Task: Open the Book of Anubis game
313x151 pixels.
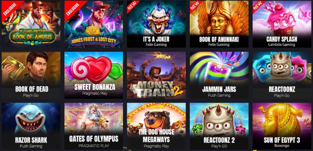Action: (31, 24)
